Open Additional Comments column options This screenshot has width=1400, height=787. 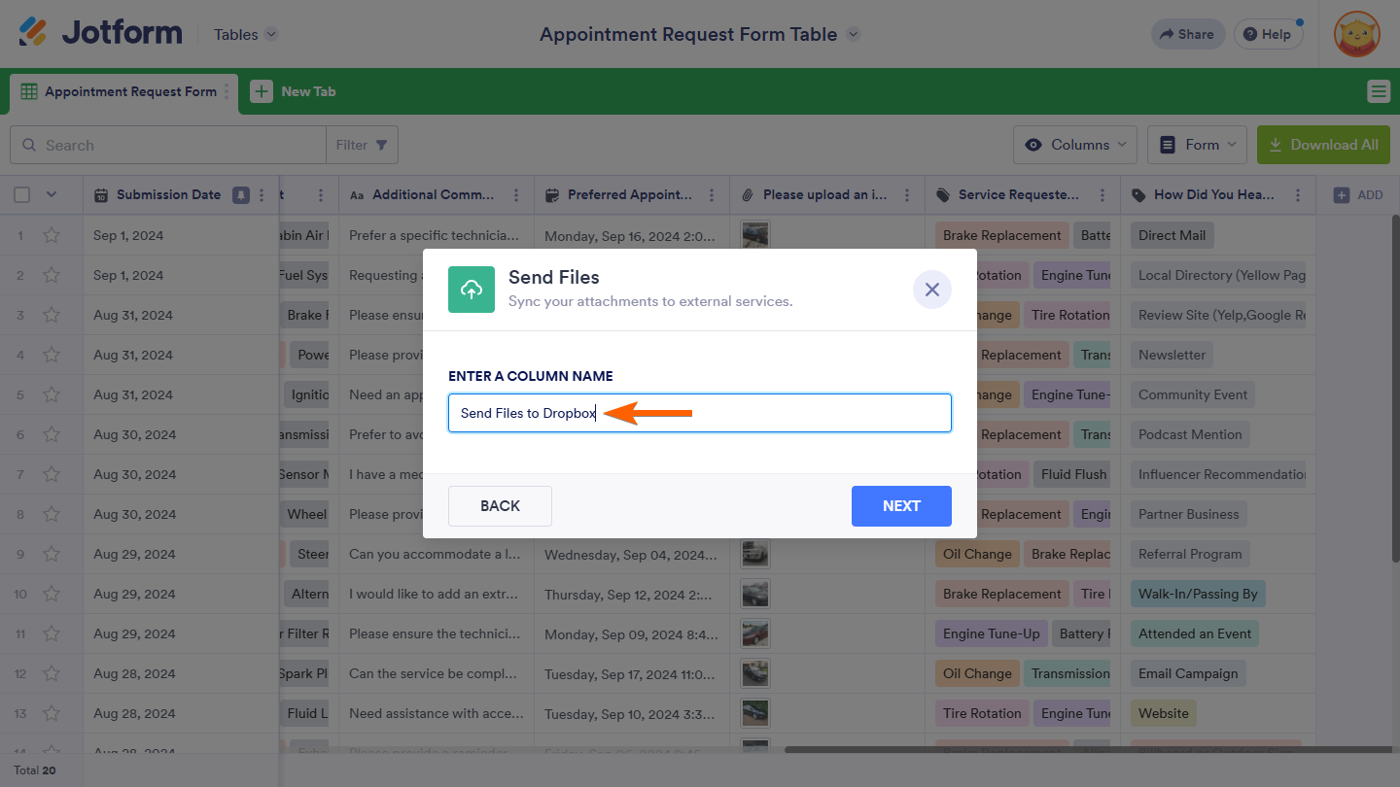pos(516,194)
